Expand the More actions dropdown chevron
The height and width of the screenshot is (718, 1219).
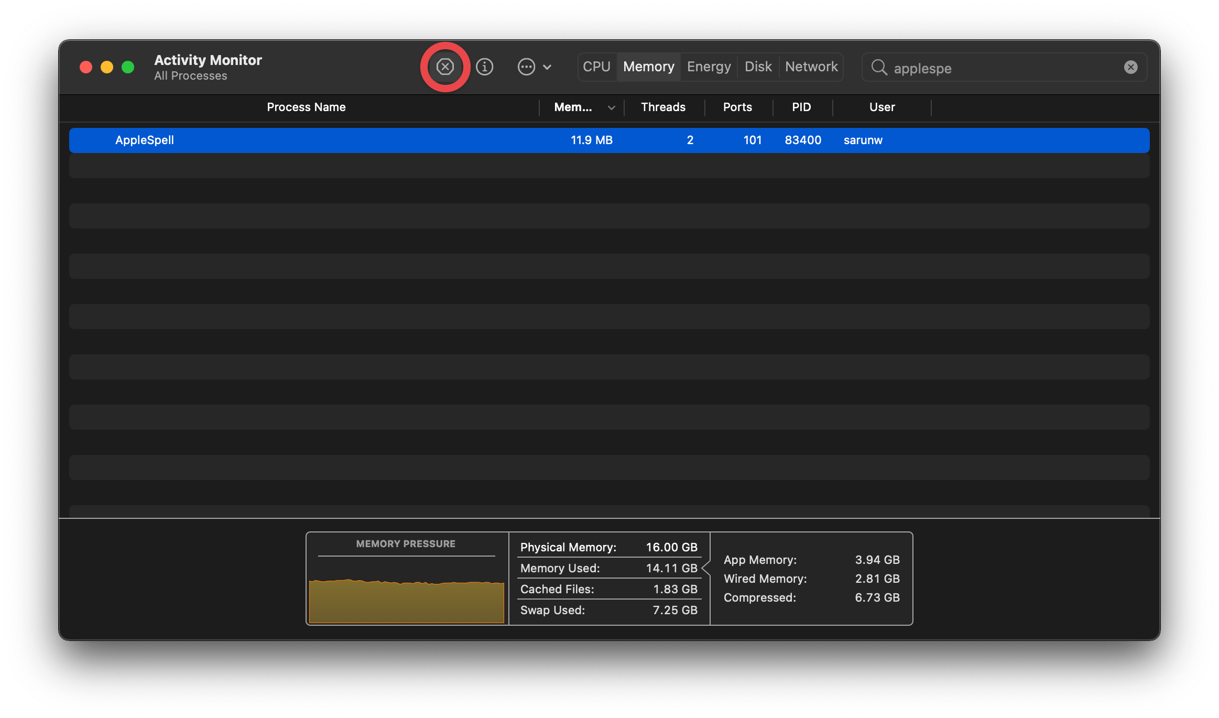point(547,67)
